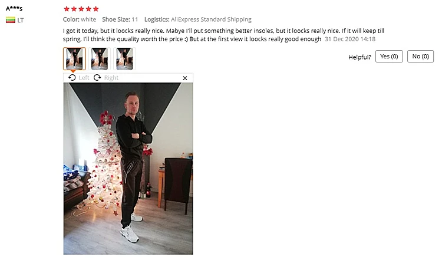Click the "Right" rotate label
442x260 pixels.
[111, 78]
